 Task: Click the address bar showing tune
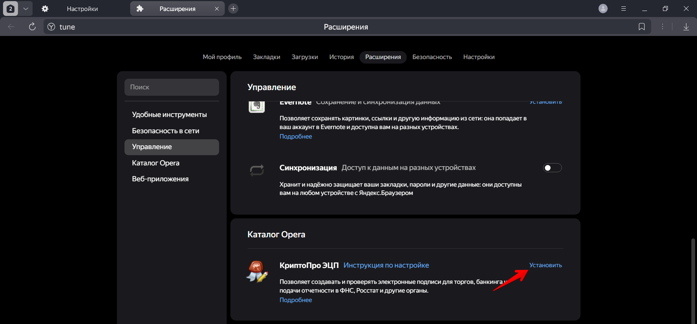click(347, 26)
